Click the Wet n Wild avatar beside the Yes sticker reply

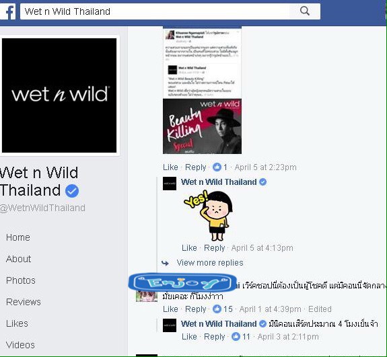(170, 184)
